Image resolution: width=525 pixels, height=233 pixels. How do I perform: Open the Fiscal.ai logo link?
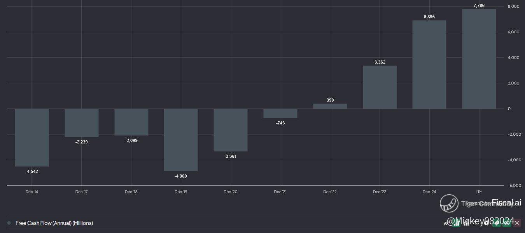pyautogui.click(x=506, y=202)
